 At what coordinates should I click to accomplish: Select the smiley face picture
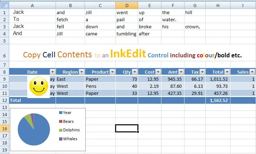point(39,86)
